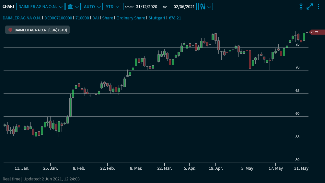
Task: Open the AUTO interval dropdown
Action: [x=92, y=6]
